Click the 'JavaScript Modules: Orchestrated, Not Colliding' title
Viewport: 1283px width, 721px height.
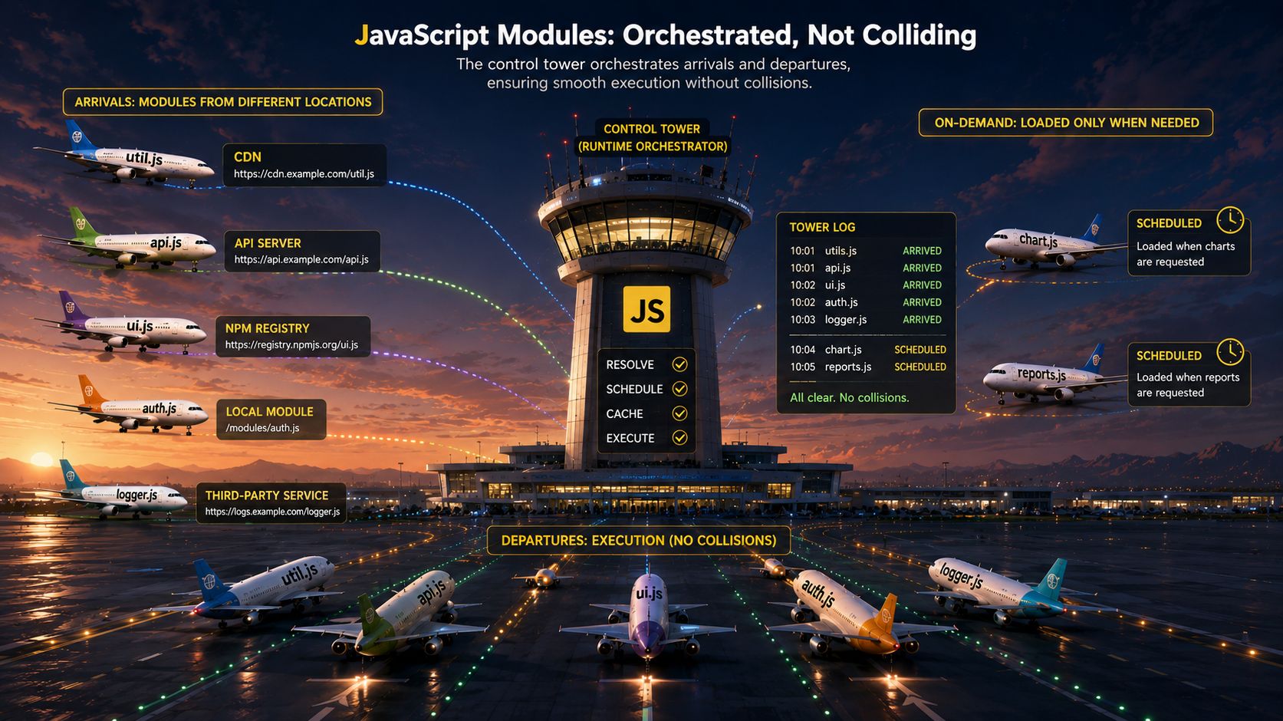[x=665, y=35]
